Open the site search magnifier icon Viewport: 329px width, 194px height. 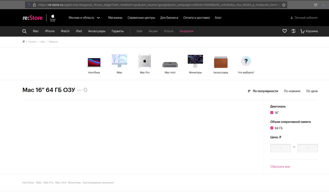[24, 31]
